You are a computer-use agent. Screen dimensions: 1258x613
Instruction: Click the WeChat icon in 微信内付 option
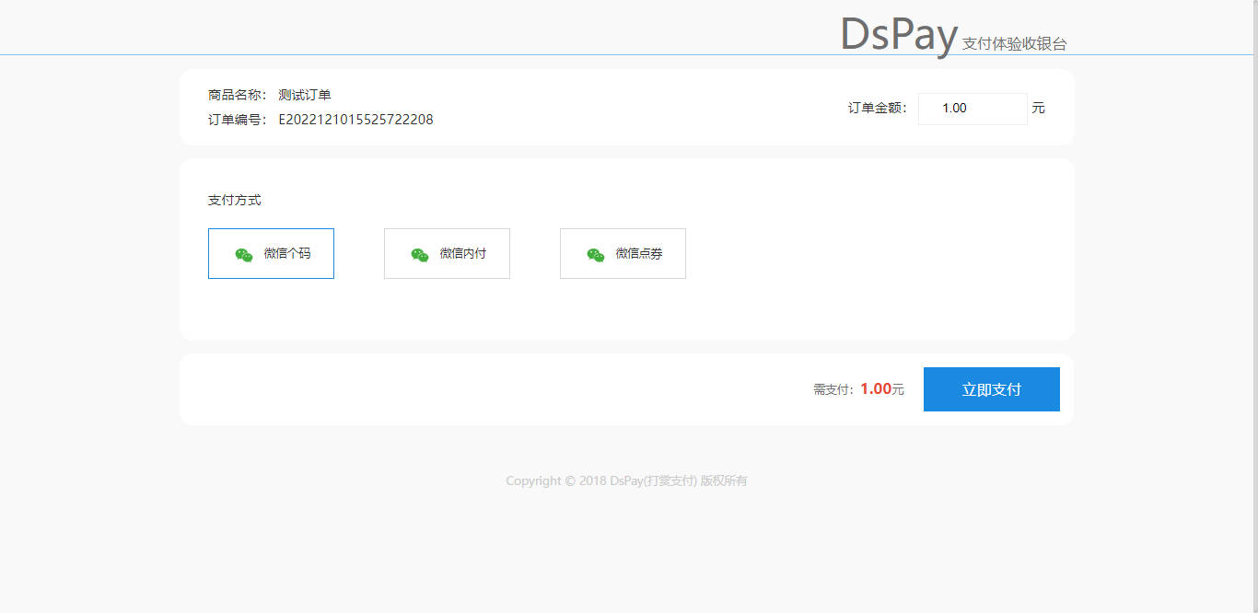click(x=420, y=255)
